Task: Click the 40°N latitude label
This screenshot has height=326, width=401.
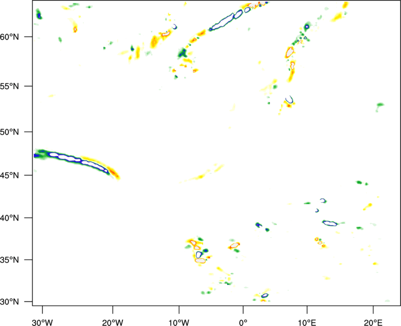Action: point(10,218)
